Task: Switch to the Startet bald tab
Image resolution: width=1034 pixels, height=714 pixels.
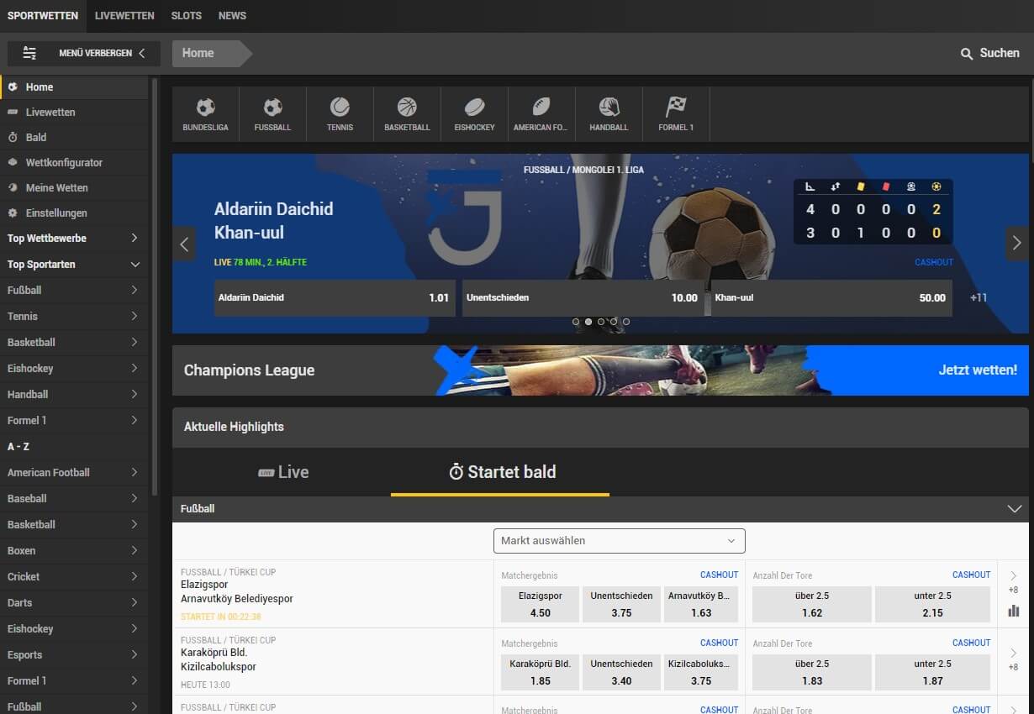Action: (x=501, y=472)
